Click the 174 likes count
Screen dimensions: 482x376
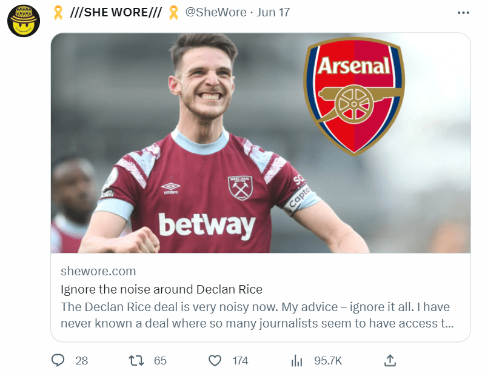click(x=240, y=361)
